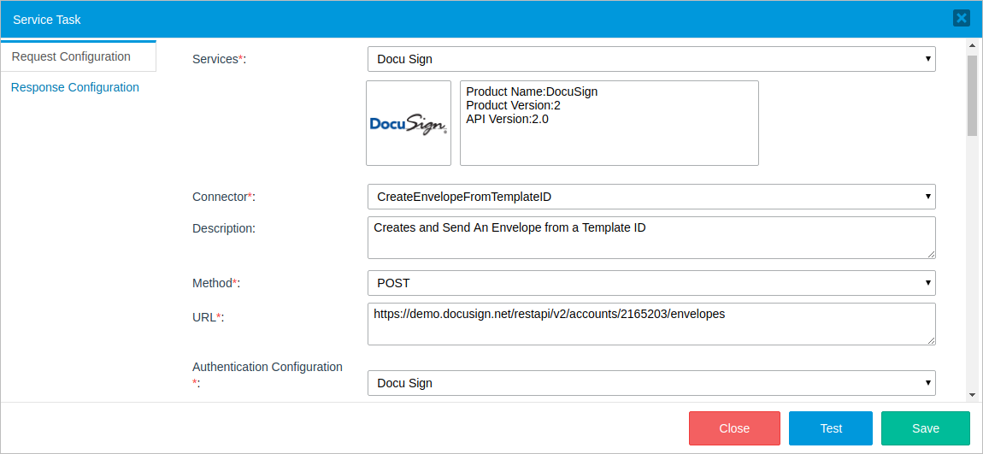This screenshot has height=454, width=983.
Task: Save the service task configuration
Action: [925, 428]
